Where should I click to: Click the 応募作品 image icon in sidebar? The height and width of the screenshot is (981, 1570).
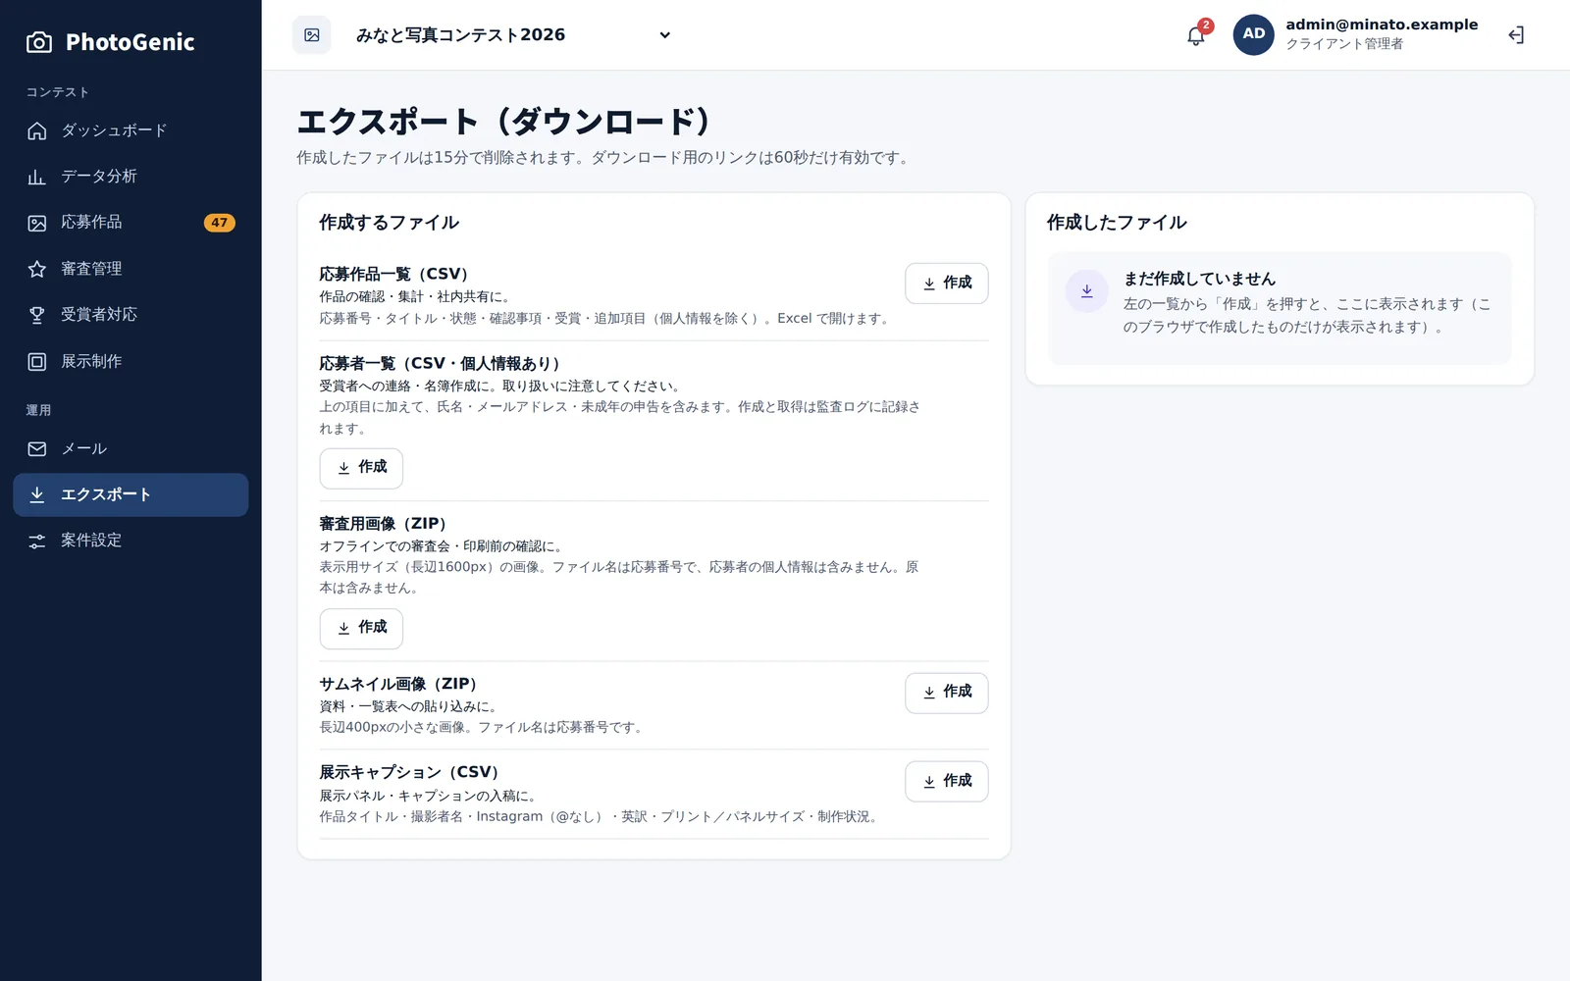(37, 223)
